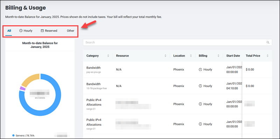
Task: Sort table by Billing column
Action: pos(218,56)
